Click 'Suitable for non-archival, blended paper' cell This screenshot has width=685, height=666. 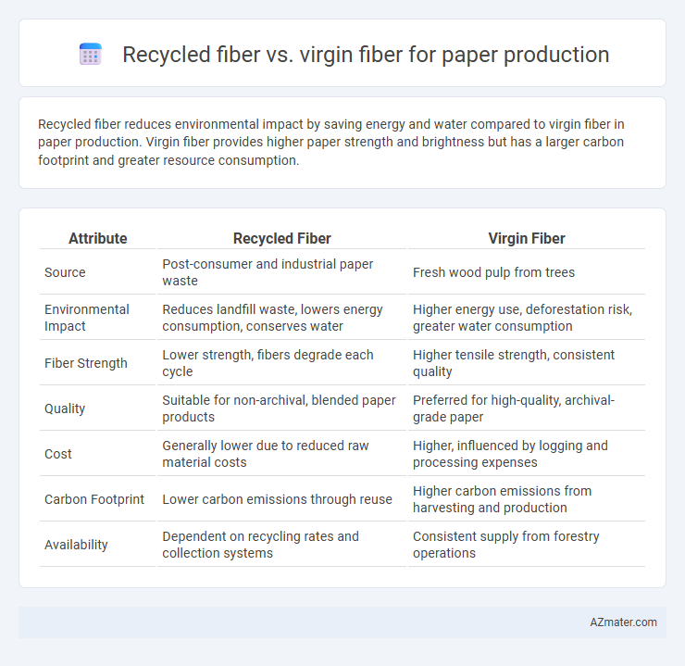click(x=281, y=408)
